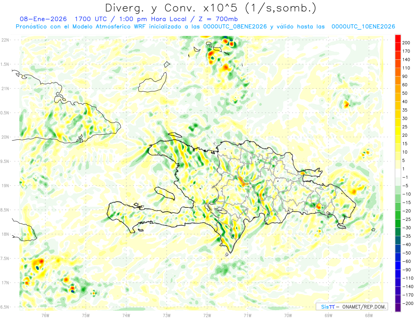Click the positive '110' color scale value

click(x=406, y=68)
